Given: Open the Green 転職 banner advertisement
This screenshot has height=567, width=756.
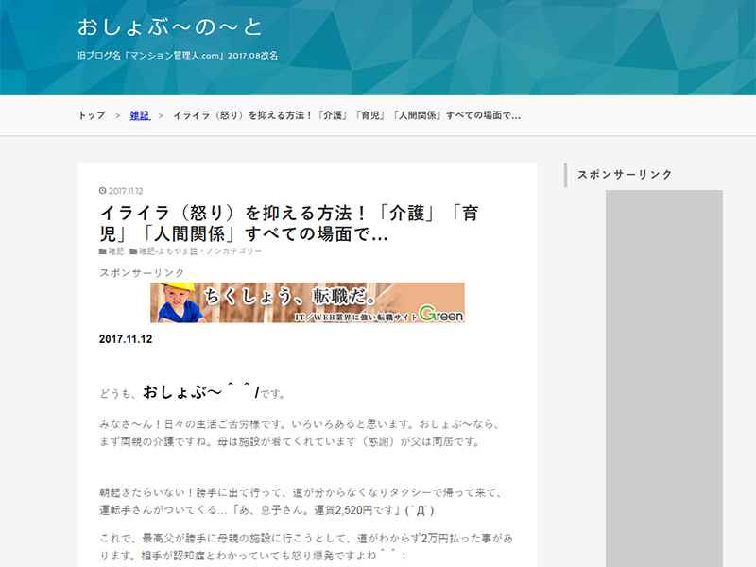Looking at the screenshot, I should coord(308,302).
